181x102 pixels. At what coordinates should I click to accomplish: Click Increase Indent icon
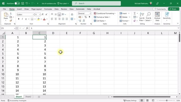(67, 19)
